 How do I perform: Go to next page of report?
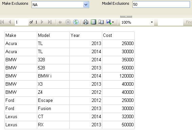pyautogui.click(x=42, y=22)
